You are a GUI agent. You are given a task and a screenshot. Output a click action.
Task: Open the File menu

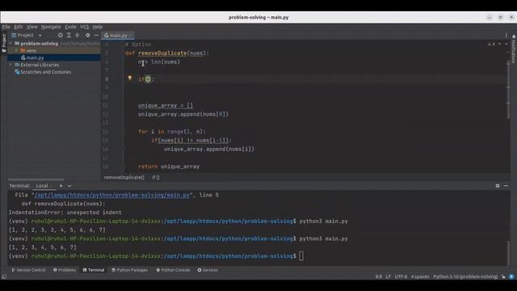(6, 27)
